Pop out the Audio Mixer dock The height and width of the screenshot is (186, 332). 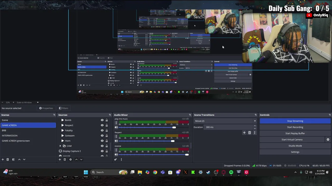(190, 115)
